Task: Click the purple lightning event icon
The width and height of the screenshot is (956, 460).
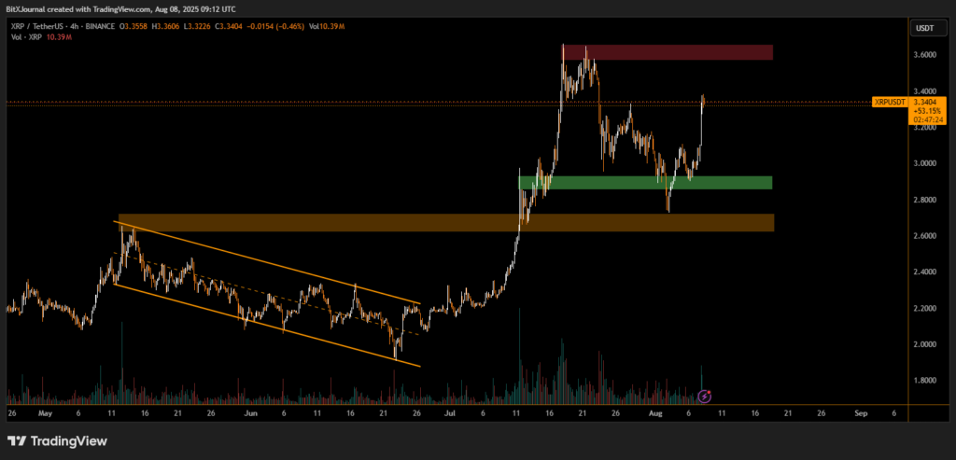Action: (x=706, y=396)
